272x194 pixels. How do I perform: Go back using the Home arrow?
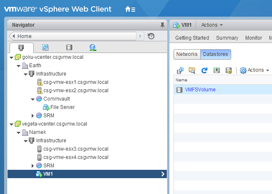[x=14, y=36]
